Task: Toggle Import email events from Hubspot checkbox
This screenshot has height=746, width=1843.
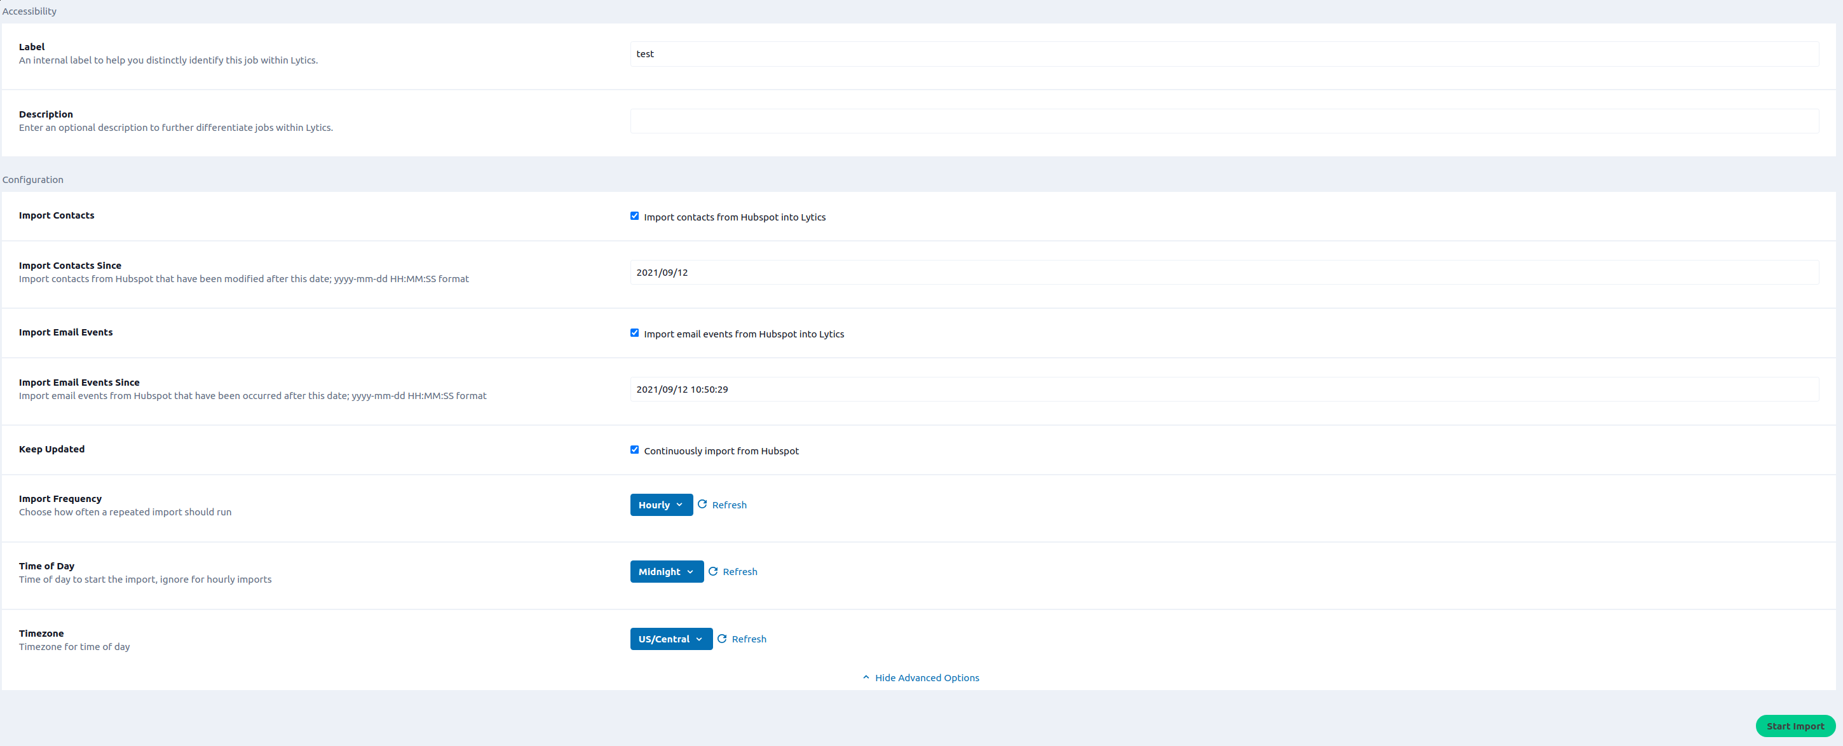Action: (635, 332)
